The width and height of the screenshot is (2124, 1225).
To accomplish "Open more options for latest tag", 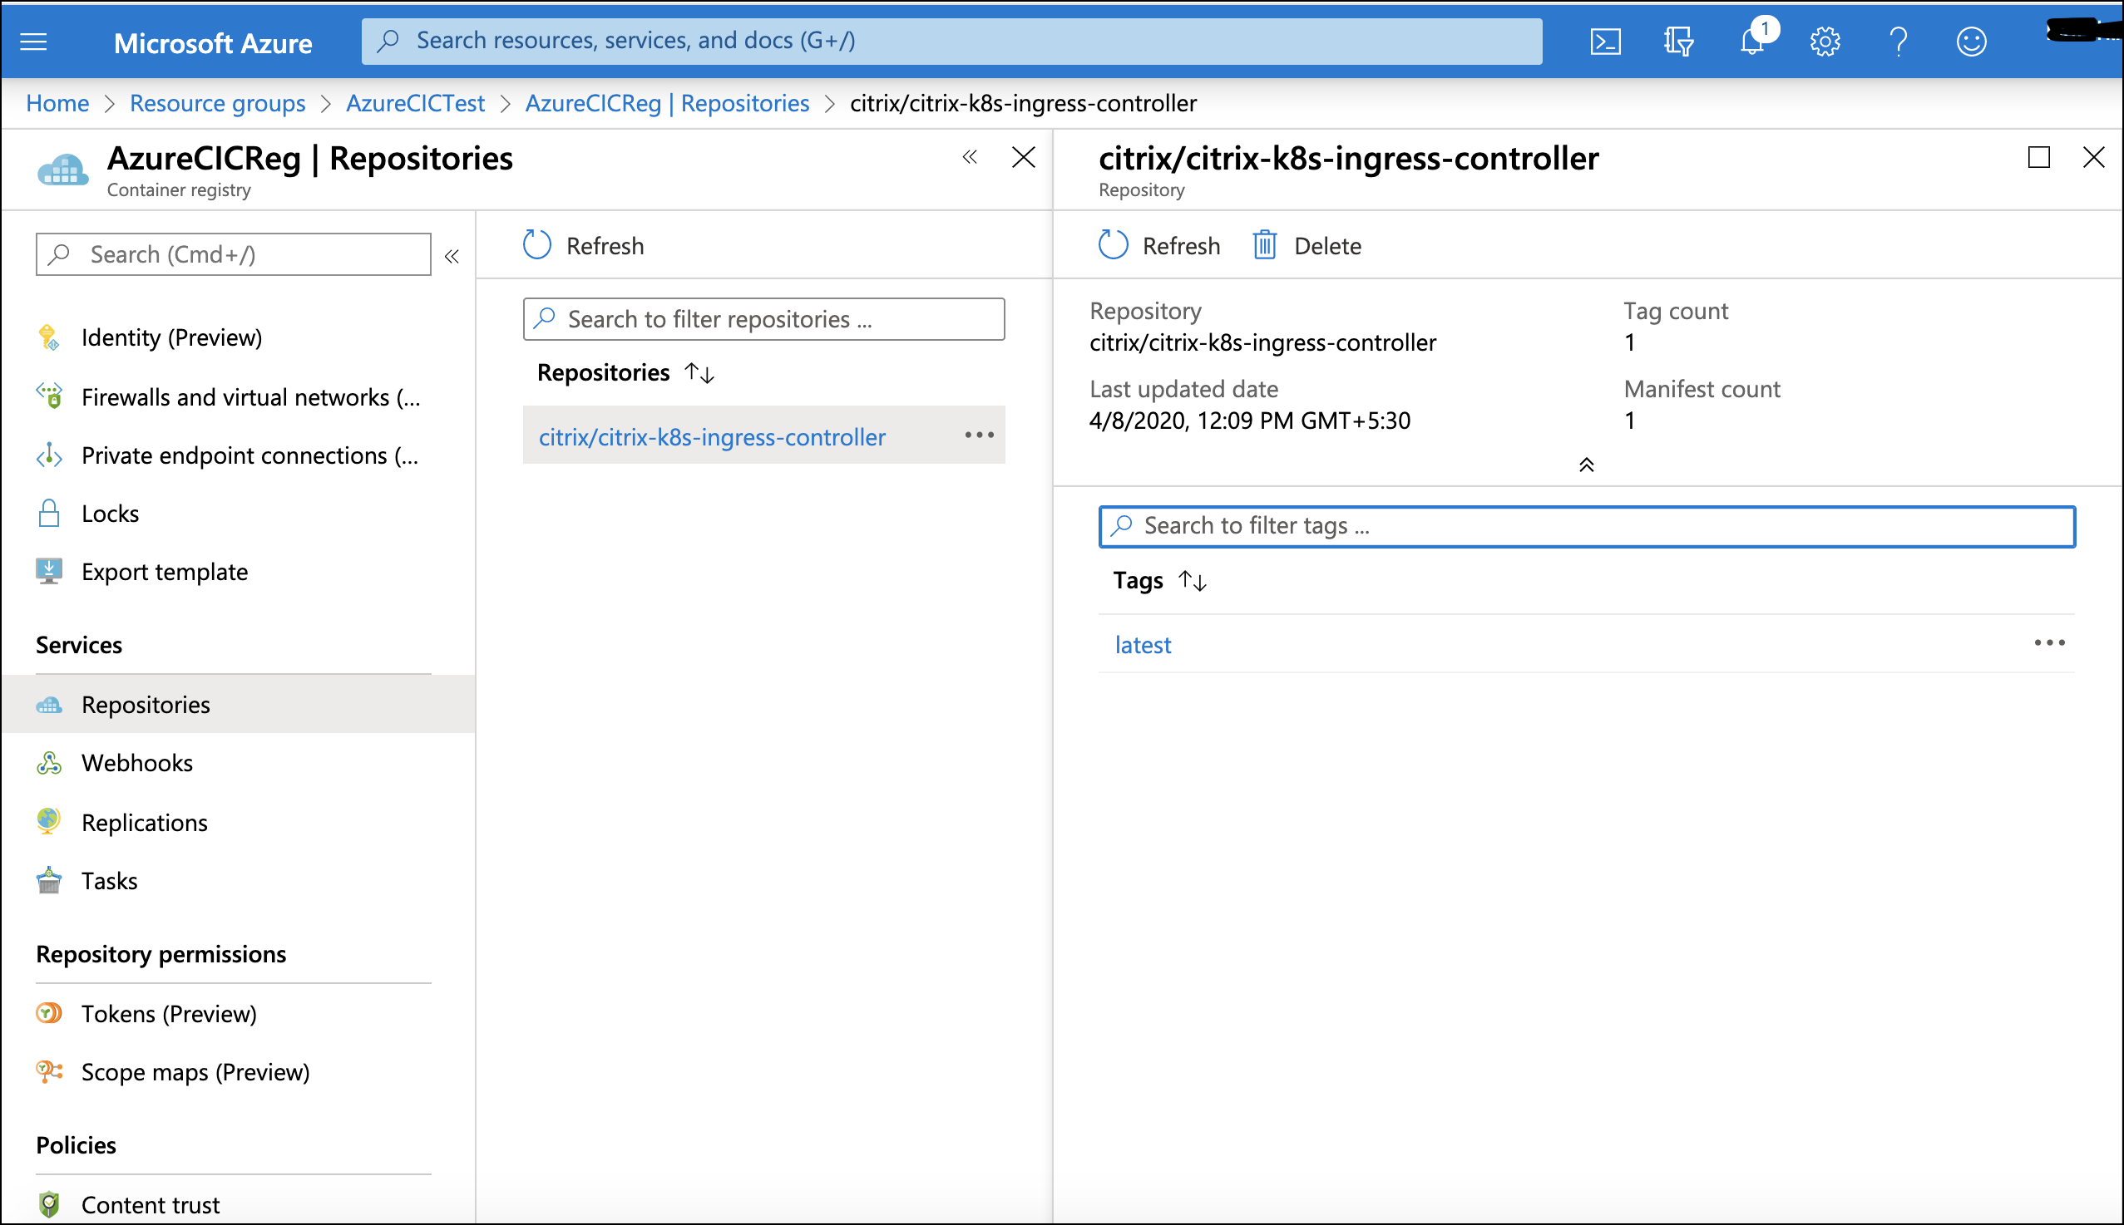I will pyautogui.click(x=2049, y=642).
